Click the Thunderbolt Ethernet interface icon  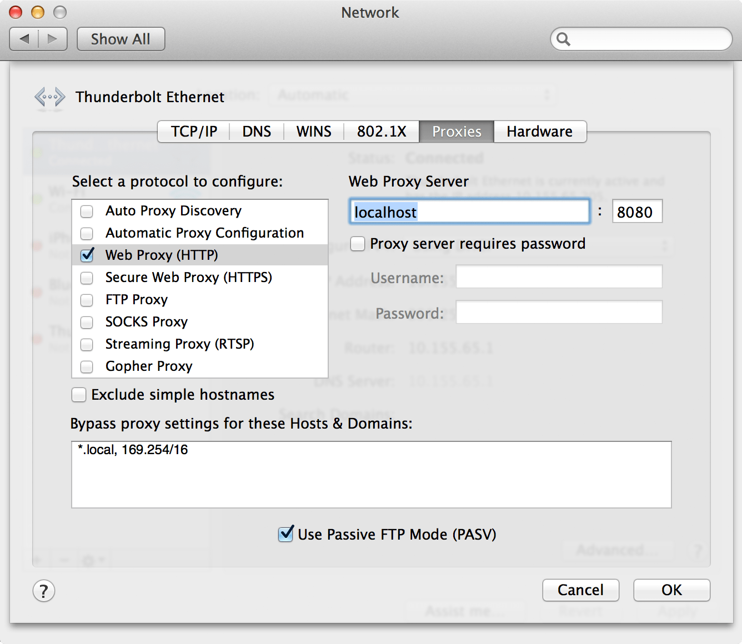pyautogui.click(x=50, y=97)
